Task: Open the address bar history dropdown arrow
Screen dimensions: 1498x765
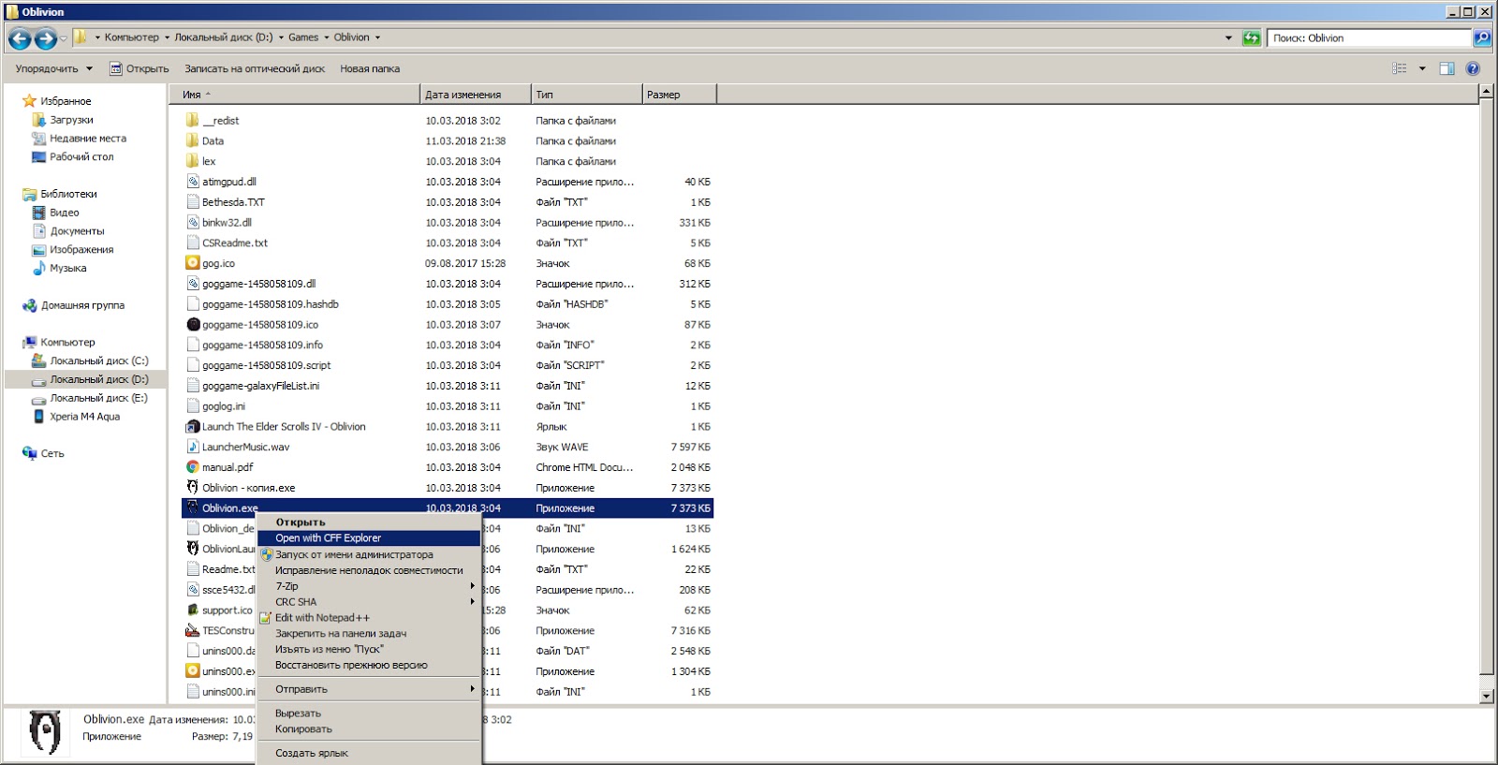Action: tap(1228, 38)
